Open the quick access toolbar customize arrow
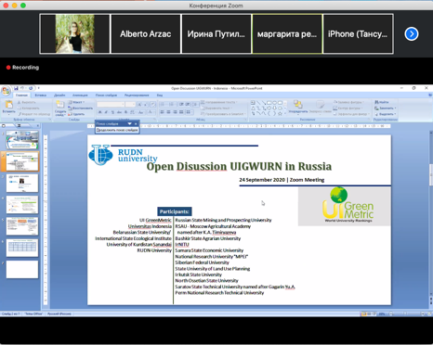Screen dimensions: 433x345 pyautogui.click(x=39, y=88)
